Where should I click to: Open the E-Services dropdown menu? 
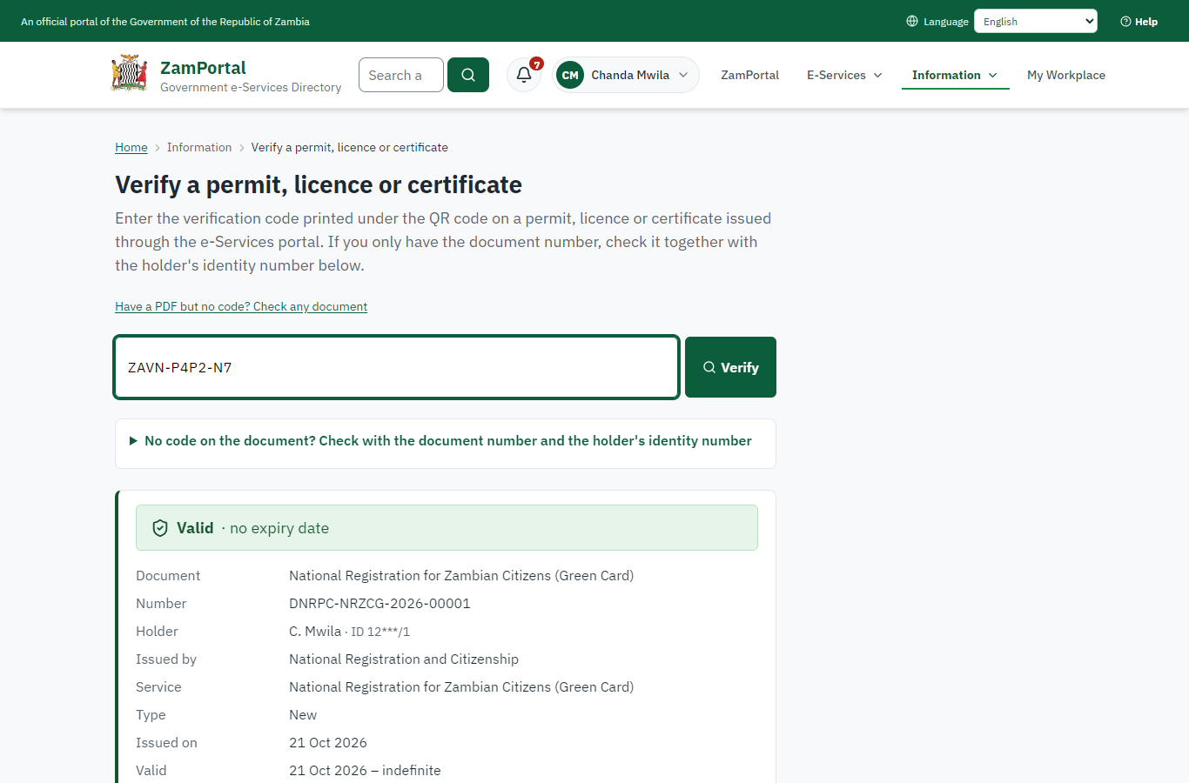pos(844,75)
